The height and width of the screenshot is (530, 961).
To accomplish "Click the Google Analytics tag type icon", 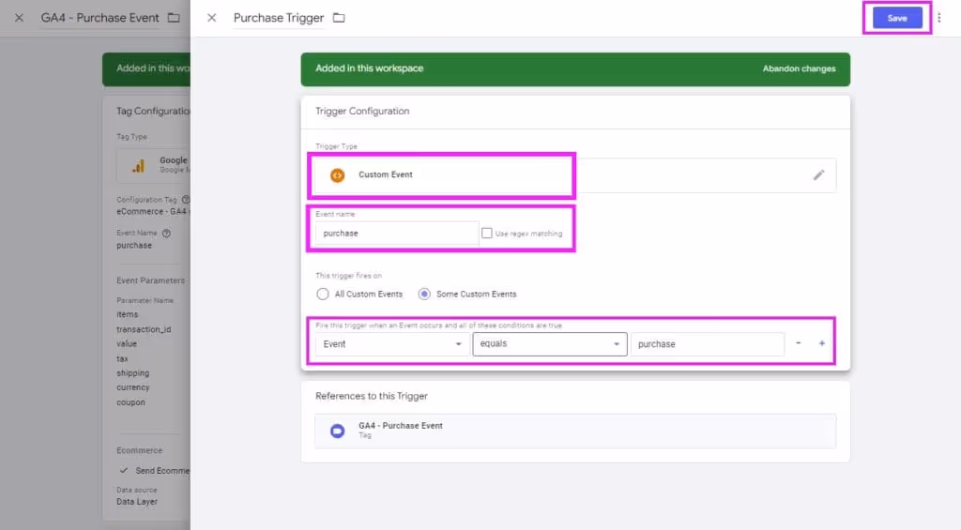I will click(139, 165).
